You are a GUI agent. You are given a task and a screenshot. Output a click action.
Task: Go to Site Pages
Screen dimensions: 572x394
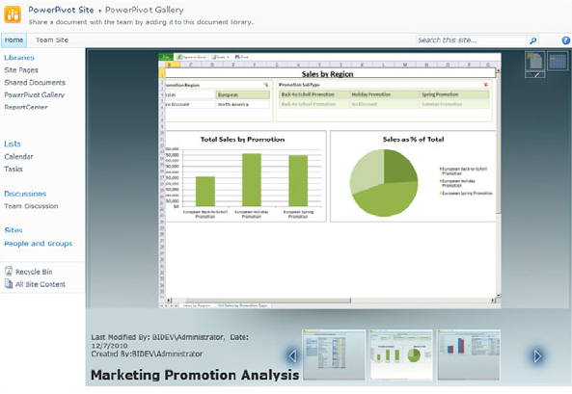pyautogui.click(x=21, y=70)
